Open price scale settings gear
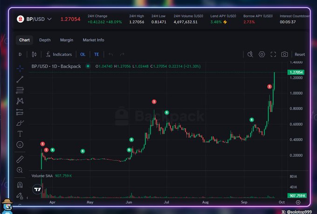Image resolution: width=317 pixels, height=214 pixels. point(298,202)
